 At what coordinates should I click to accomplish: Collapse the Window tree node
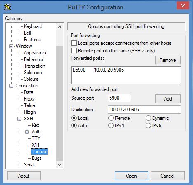[x=11, y=46]
